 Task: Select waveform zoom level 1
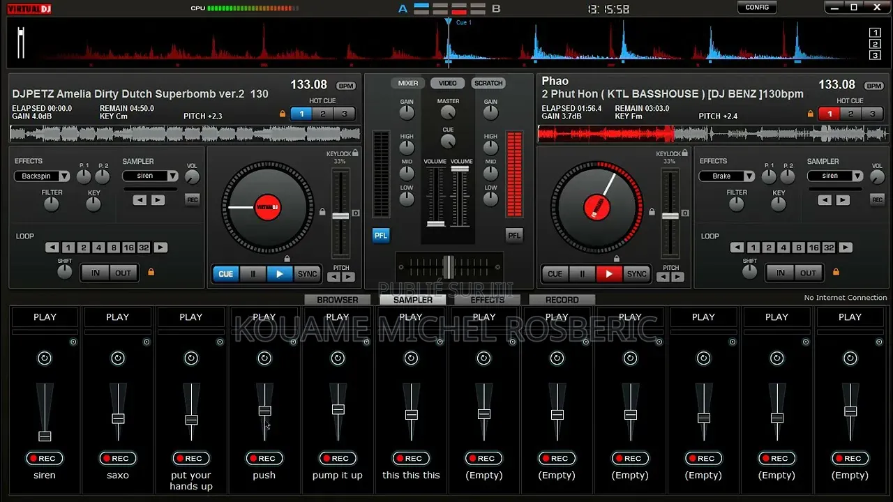click(875, 33)
